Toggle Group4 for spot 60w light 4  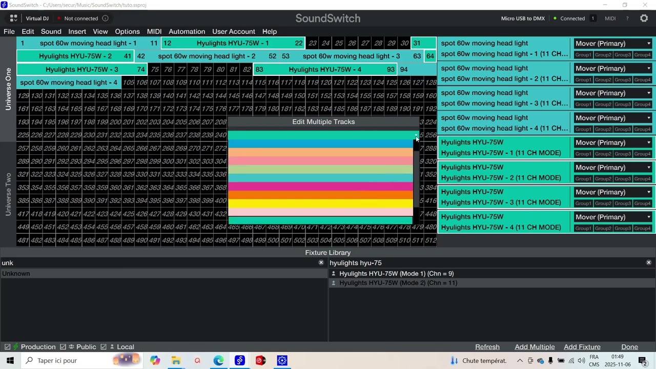click(643, 129)
